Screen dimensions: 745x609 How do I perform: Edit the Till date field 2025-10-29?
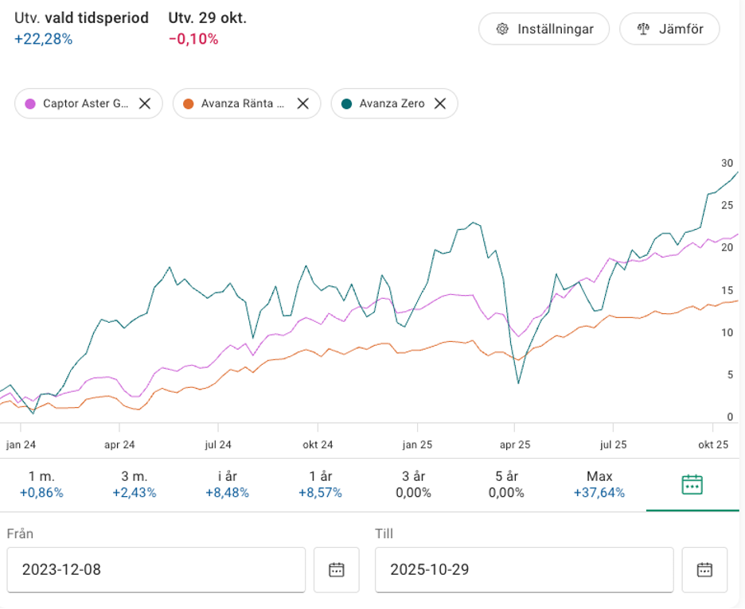click(524, 569)
